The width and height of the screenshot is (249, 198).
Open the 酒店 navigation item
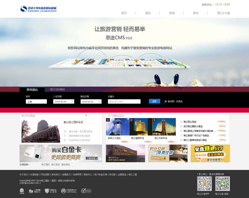[148, 13]
